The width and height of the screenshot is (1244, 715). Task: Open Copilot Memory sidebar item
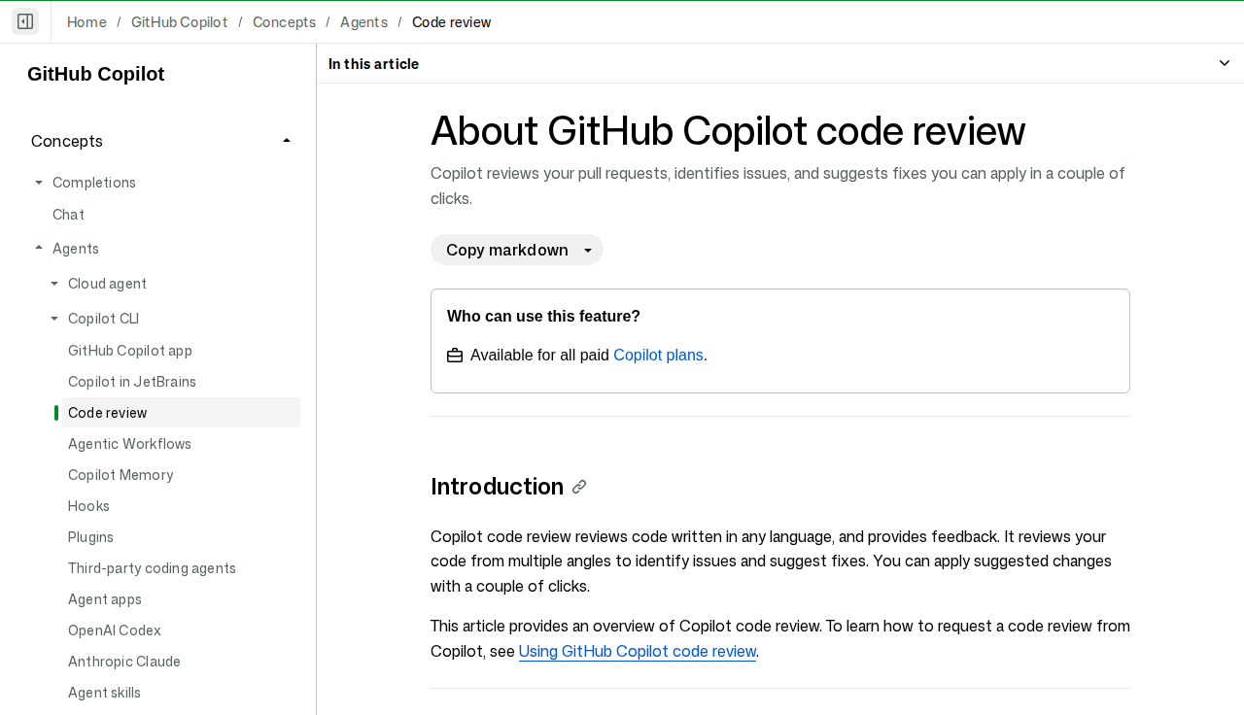pos(121,475)
